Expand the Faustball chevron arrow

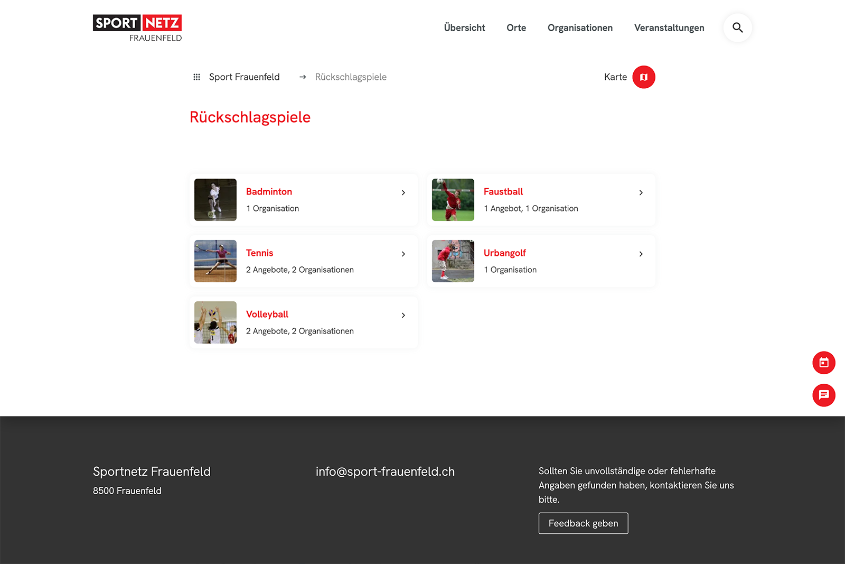pyautogui.click(x=641, y=193)
